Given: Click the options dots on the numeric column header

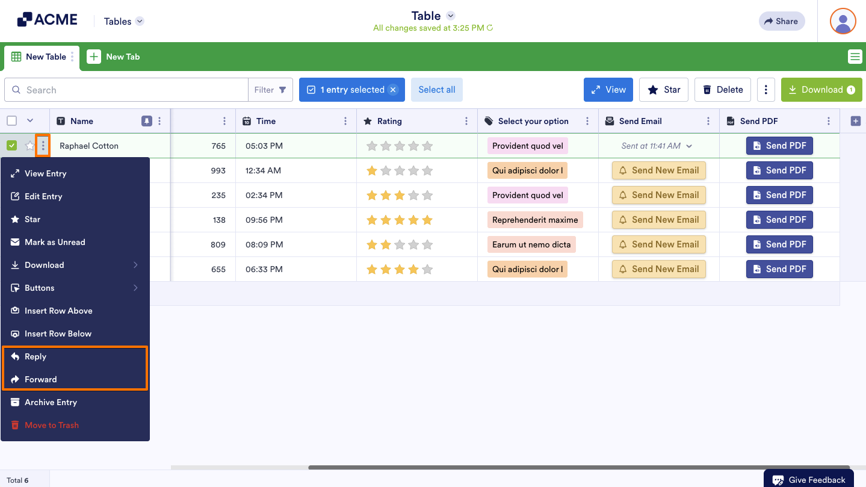Looking at the screenshot, I should [224, 121].
